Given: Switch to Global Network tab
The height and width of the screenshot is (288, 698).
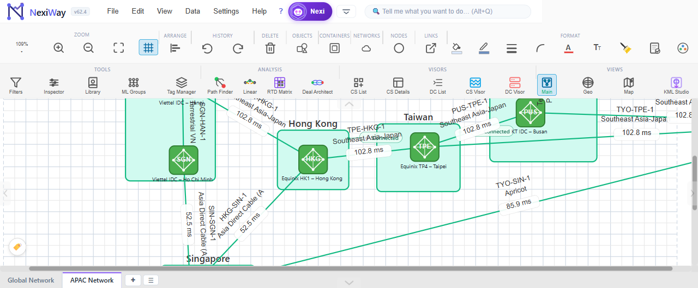Looking at the screenshot, I should 31,280.
